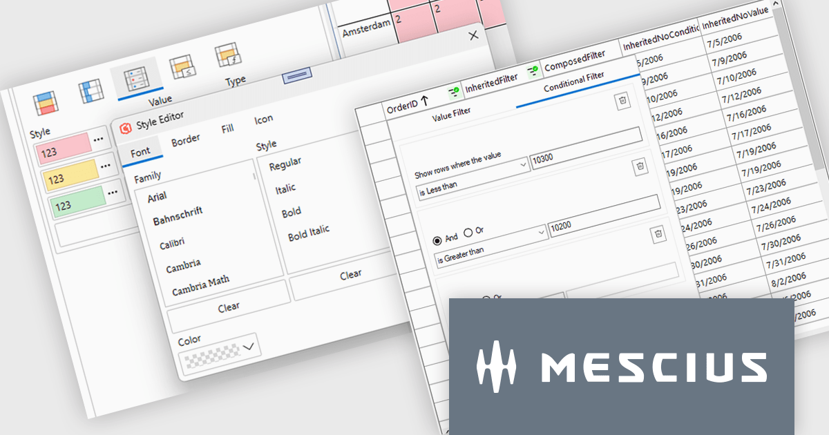This screenshot has width=829, height=435.
Task: Select Bold font style
Action: click(x=292, y=212)
